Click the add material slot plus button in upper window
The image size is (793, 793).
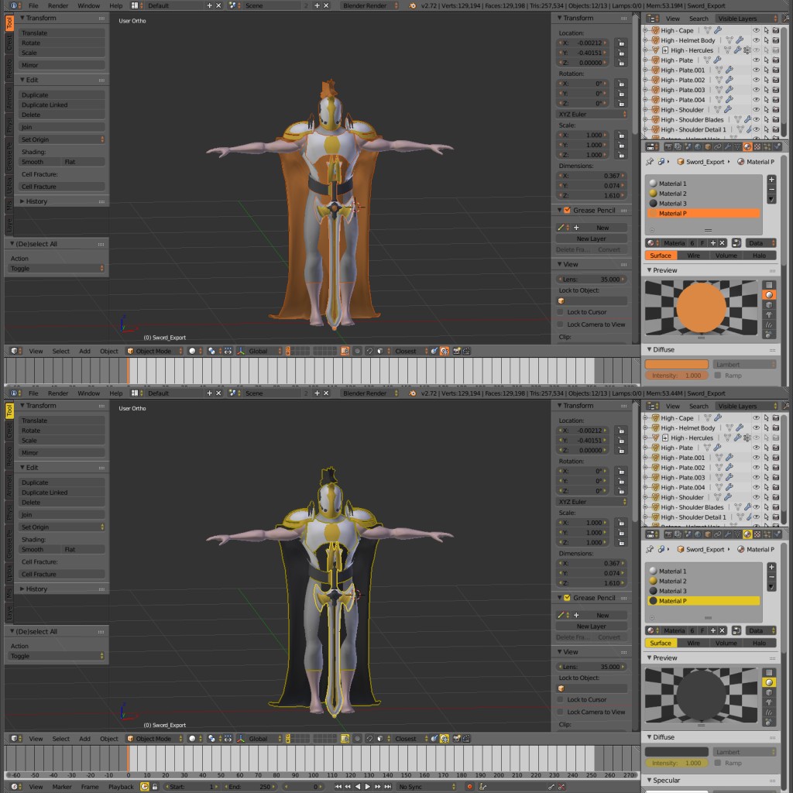(x=771, y=179)
